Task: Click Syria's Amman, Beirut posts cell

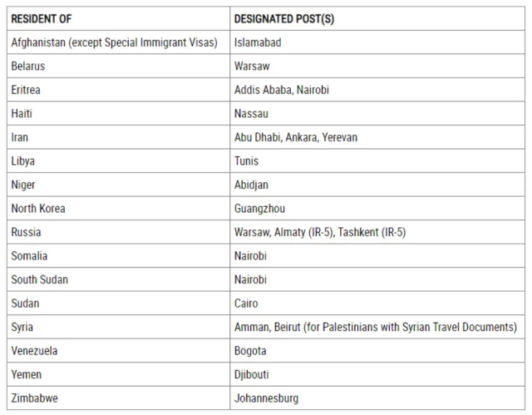Action: 377,327
